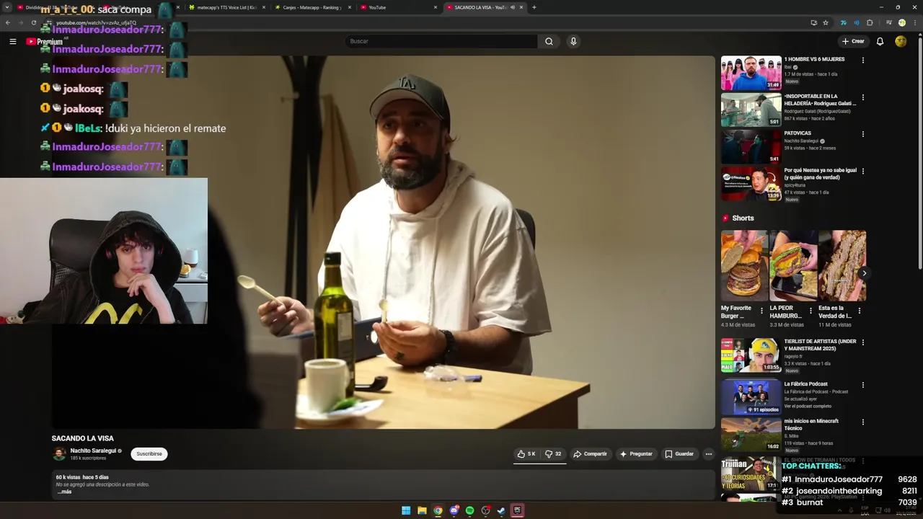This screenshot has height=519, width=923.
Task: Open the PATOVICAS video thumbnail
Action: point(751,146)
